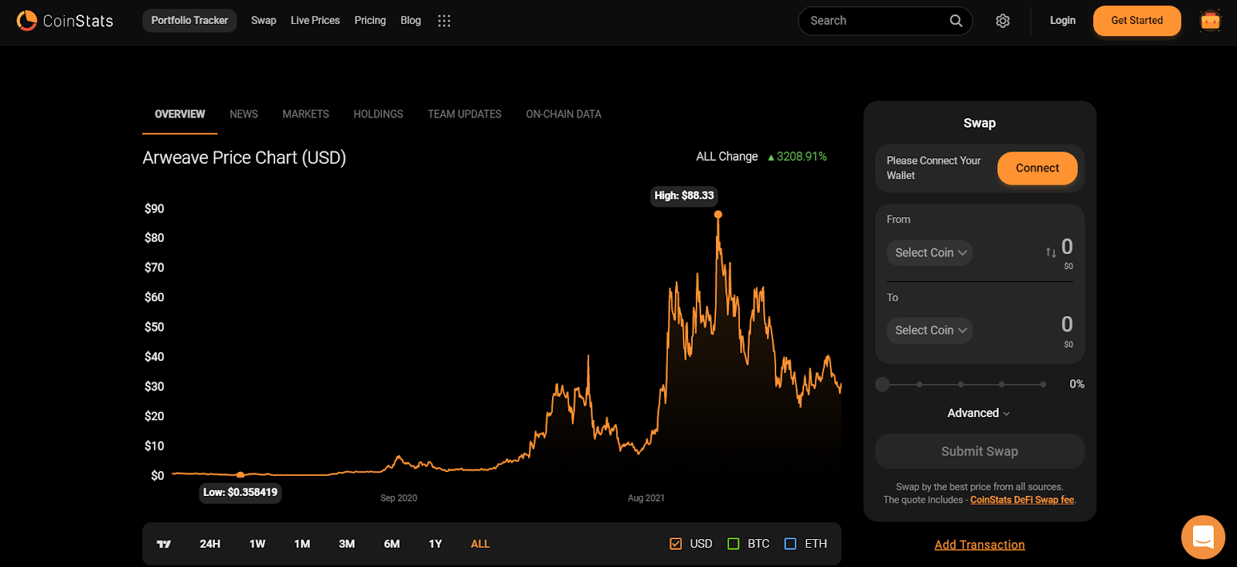Click the Login link
Viewport: 1237px width, 567px height.
[x=1062, y=21]
